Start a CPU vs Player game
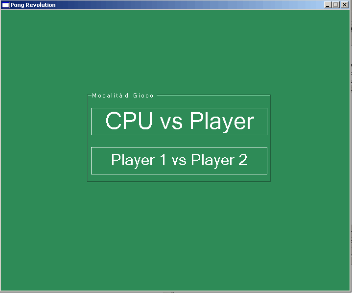The image size is (352, 293). pyautogui.click(x=179, y=122)
